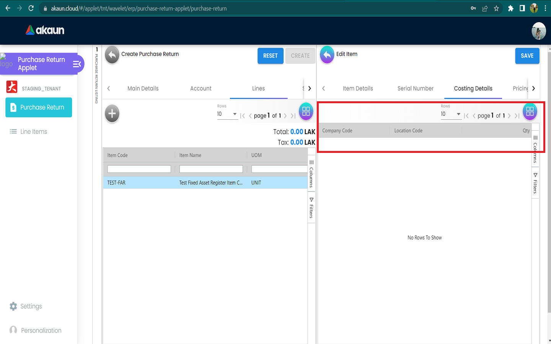Open the Chrome three-dot menu
551x344 pixels.
coord(545,8)
